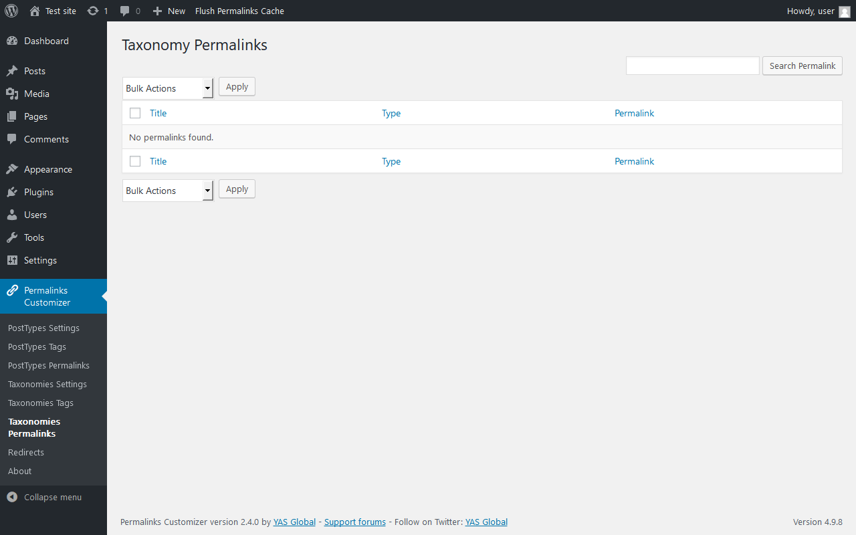Open PostTypes Permalinks submenu item
This screenshot has width=856, height=535.
49,365
